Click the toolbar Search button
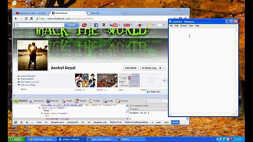The height and width of the screenshot is (142, 253). 72,25
